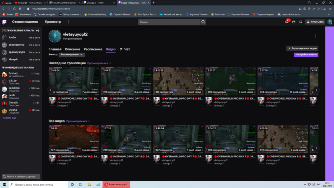Click browser tab search magnifier icon
Image resolution: width=334 pixels, height=188 pixels.
pyautogui.click(x=310, y=3)
